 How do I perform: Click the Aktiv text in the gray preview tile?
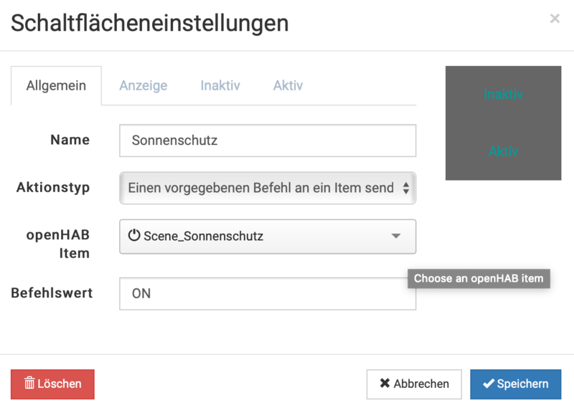503,151
